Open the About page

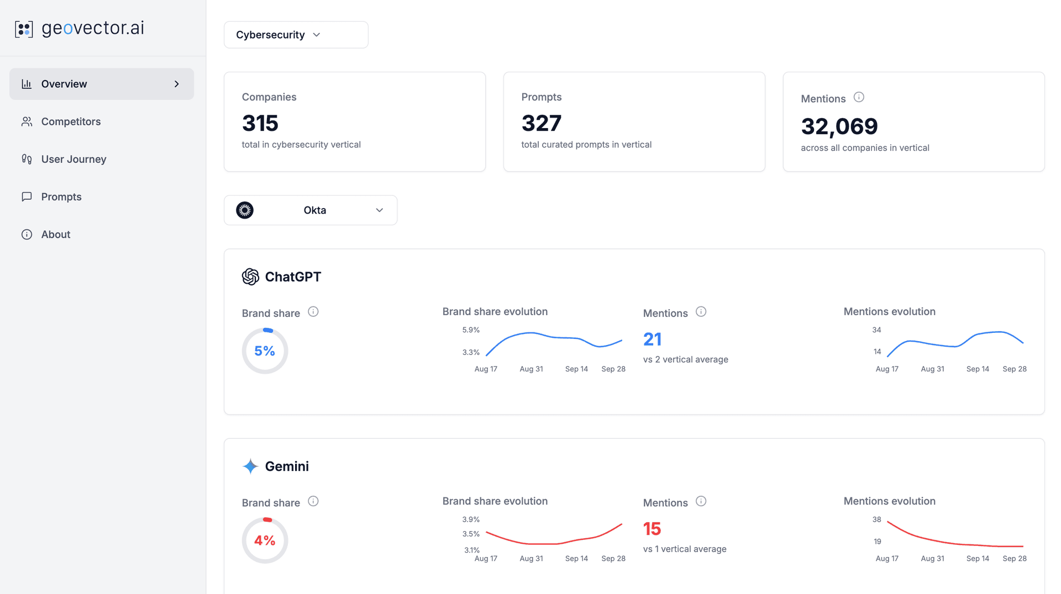click(55, 234)
